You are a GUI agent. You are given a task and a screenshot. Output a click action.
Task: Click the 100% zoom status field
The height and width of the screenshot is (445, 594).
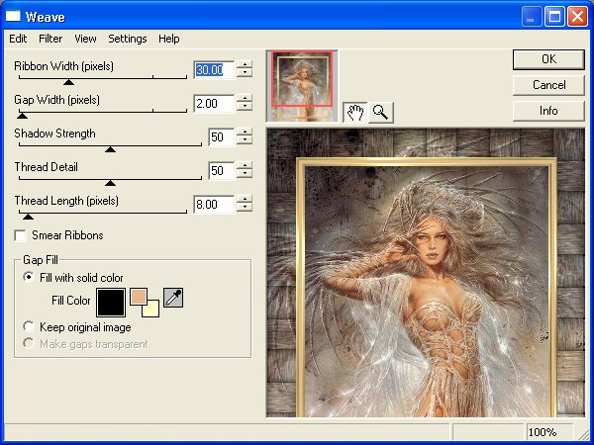pyautogui.click(x=549, y=432)
